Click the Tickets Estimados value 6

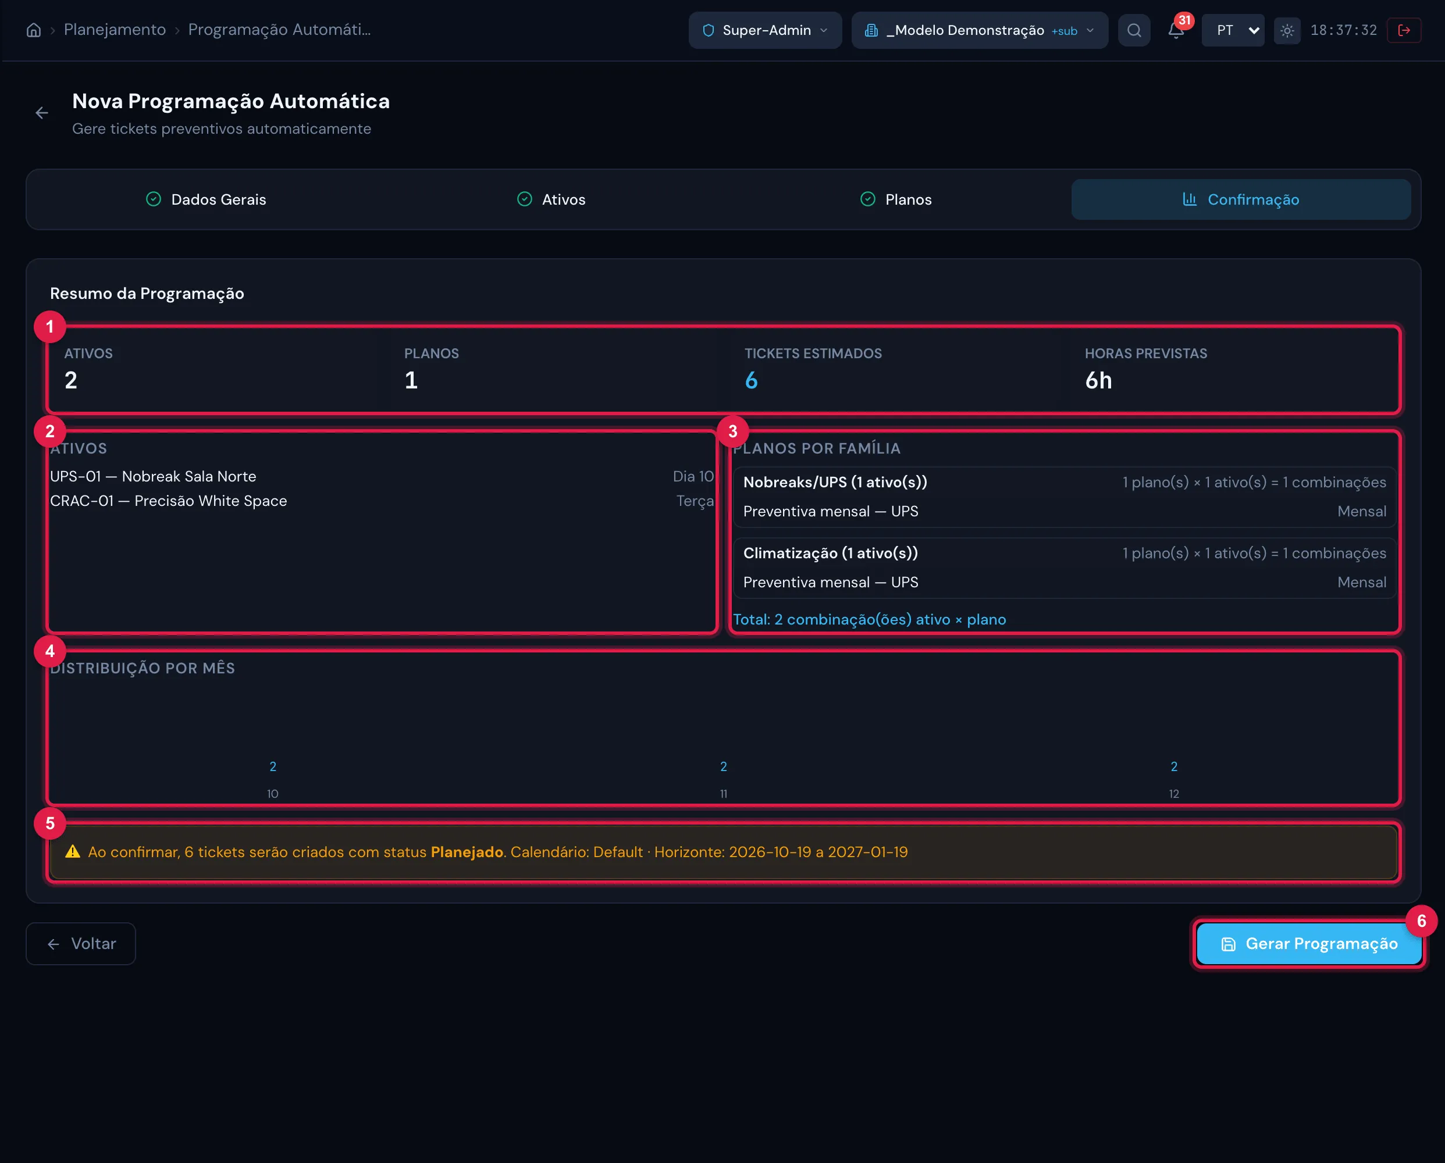[750, 380]
